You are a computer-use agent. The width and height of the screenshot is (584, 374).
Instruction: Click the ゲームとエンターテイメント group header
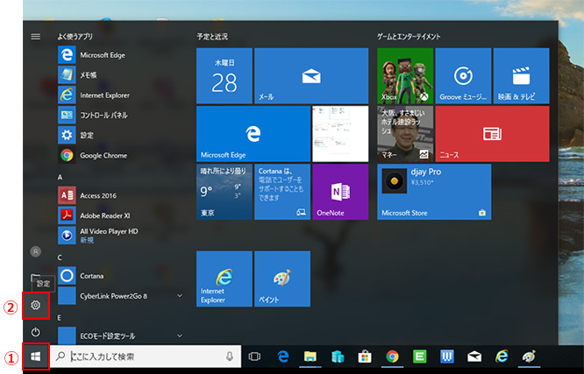point(409,37)
